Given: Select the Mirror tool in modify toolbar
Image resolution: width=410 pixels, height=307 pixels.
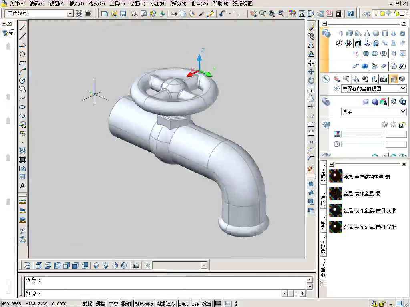Looking at the screenshot, I should click(x=311, y=45).
